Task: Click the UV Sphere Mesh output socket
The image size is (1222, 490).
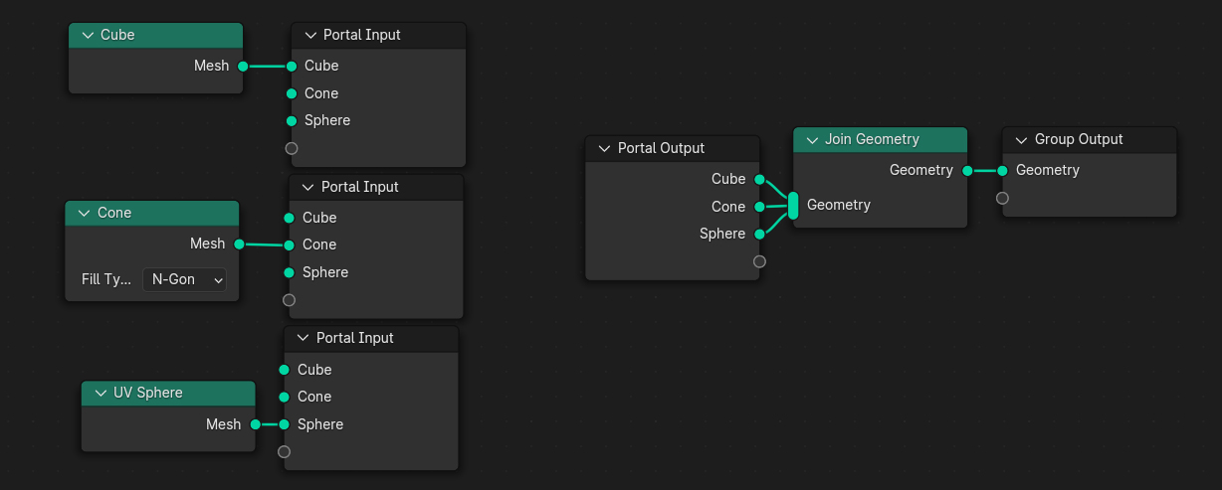Action: (x=255, y=424)
